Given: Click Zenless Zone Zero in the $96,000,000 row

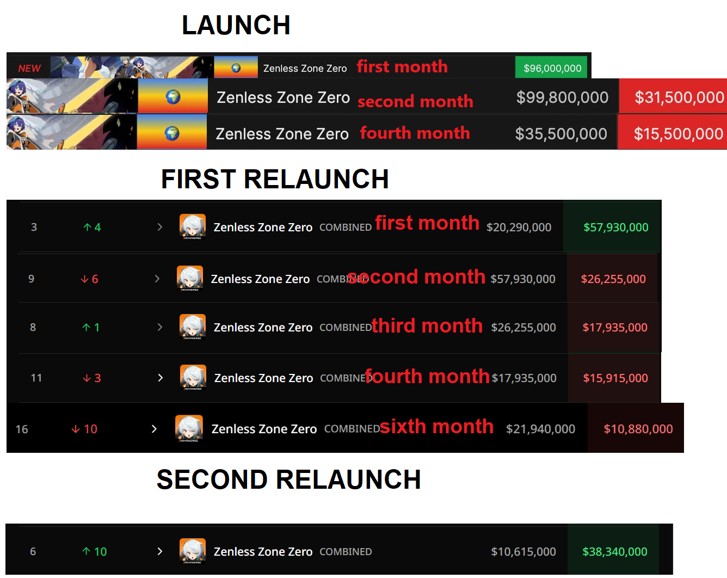Looking at the screenshot, I should (305, 69).
